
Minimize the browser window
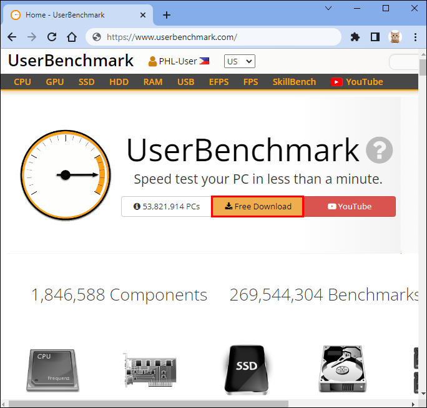pos(357,9)
